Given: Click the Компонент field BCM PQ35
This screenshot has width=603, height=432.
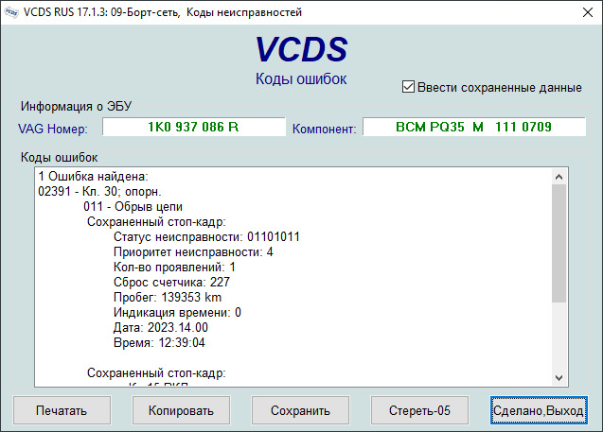Looking at the screenshot, I should click(473, 127).
